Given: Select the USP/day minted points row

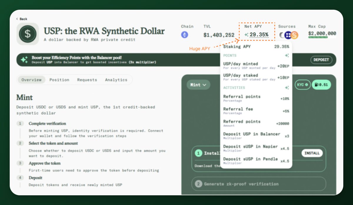Looking at the screenshot, I should (x=256, y=65).
